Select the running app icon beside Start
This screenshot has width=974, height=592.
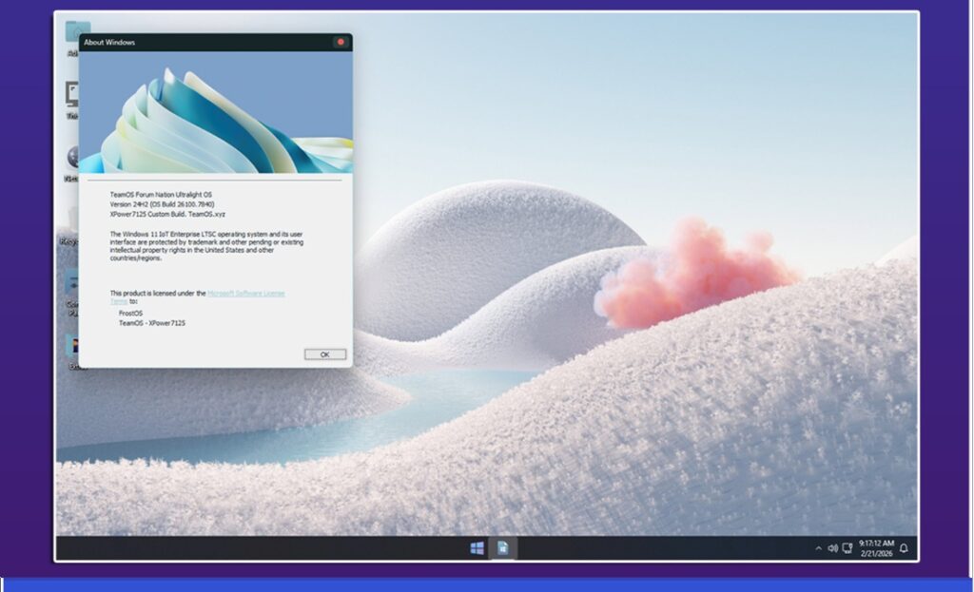(503, 548)
